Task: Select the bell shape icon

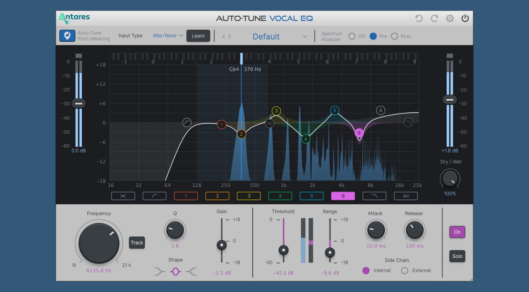Action: point(175,272)
